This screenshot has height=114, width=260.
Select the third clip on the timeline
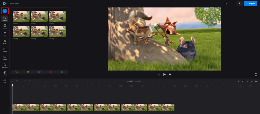point(80,107)
